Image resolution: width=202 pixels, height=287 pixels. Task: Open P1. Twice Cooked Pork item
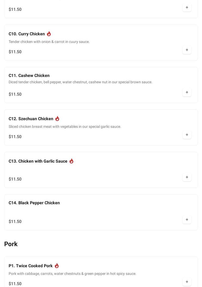click(x=31, y=266)
